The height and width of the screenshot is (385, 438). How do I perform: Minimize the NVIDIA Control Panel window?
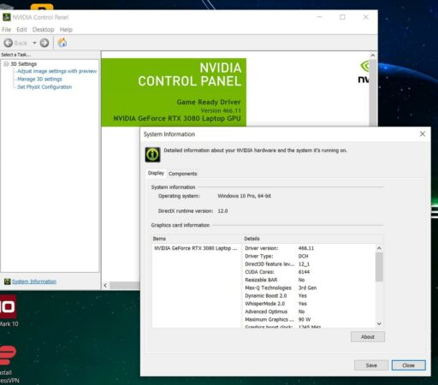pos(319,17)
